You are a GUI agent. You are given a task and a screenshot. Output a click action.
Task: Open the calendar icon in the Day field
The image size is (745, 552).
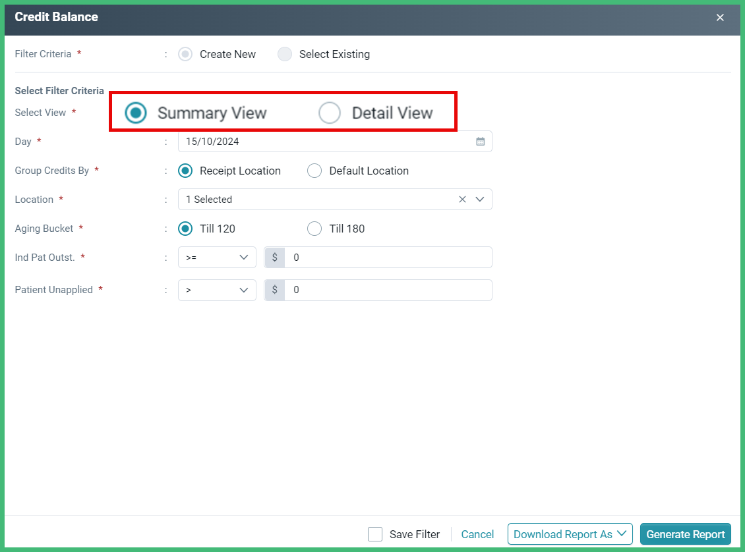480,141
